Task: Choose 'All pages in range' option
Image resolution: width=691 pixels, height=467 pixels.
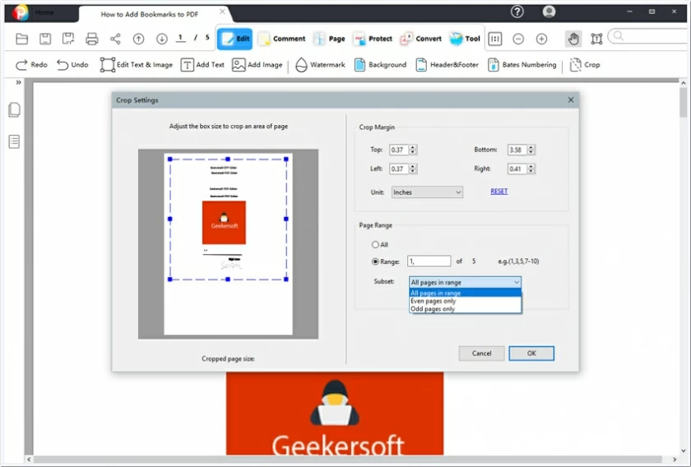Action: click(466, 293)
